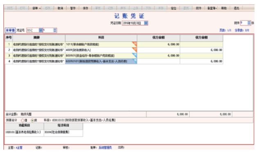Click the voucher number stepper arrows

tap(55, 30)
